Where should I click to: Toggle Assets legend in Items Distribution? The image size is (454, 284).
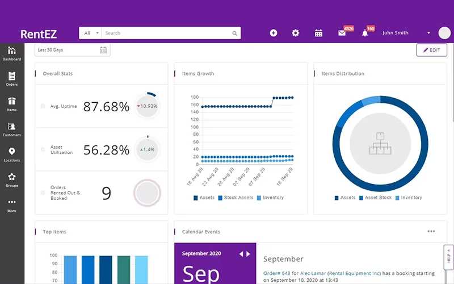345,198
